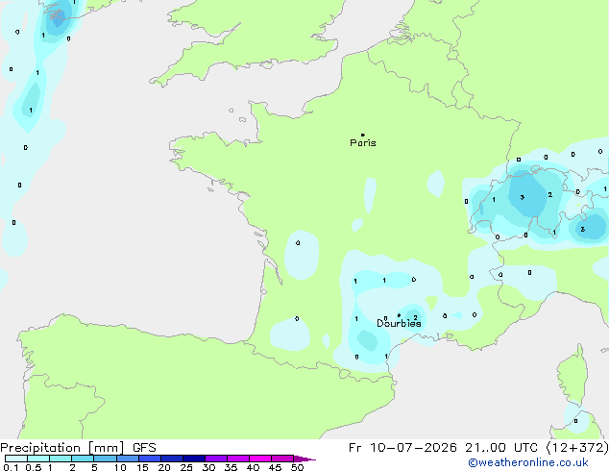Click the 10 mm legend color swatch
Screen dimensions: 609x471
tap(128, 459)
